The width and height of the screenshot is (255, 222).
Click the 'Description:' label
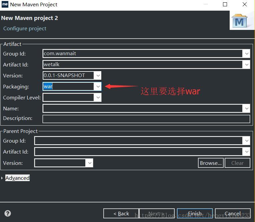(x=18, y=118)
